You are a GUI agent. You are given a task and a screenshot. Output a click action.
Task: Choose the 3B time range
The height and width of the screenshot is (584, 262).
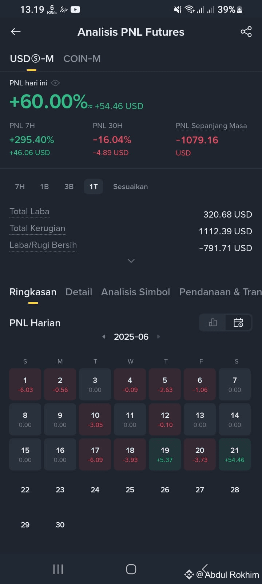(69, 187)
